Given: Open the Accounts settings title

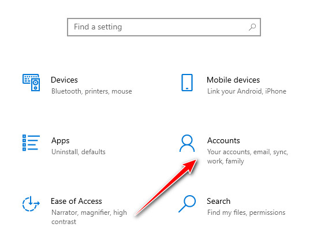Looking at the screenshot, I should pos(223,140).
